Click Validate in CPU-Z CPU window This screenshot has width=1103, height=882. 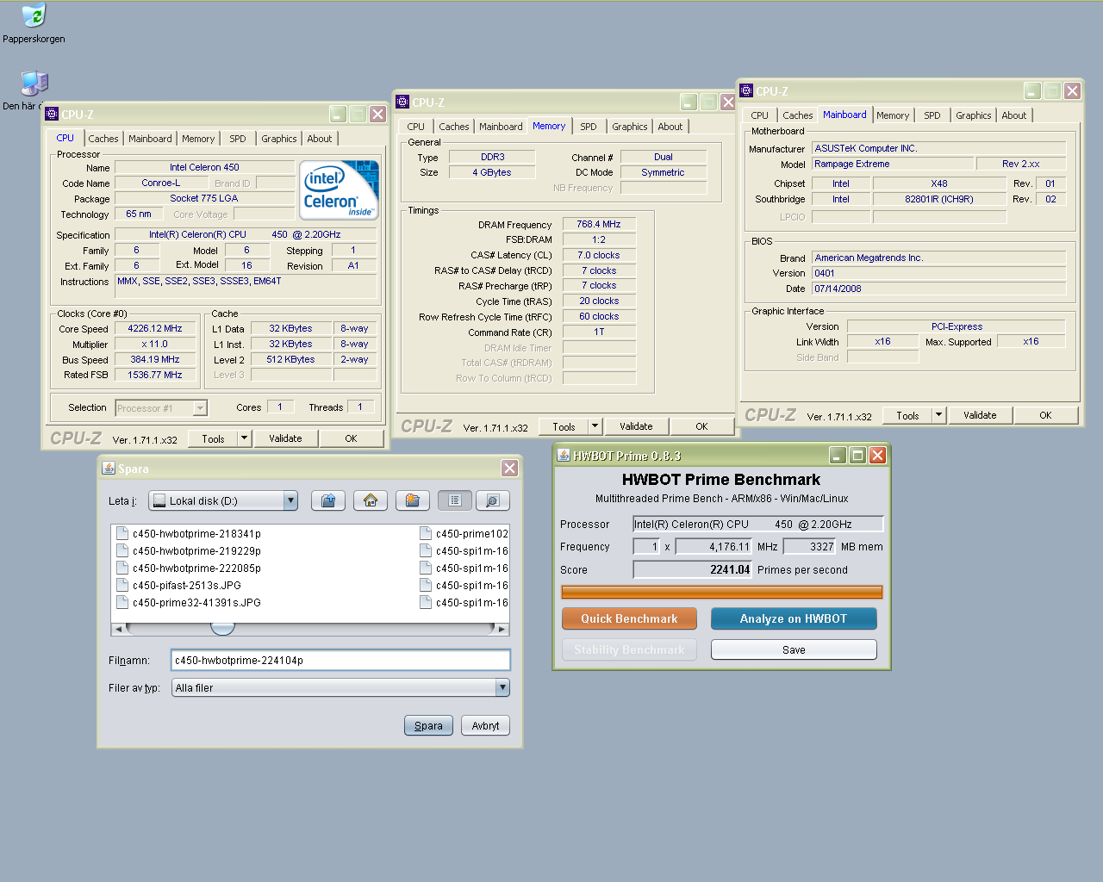tap(285, 438)
